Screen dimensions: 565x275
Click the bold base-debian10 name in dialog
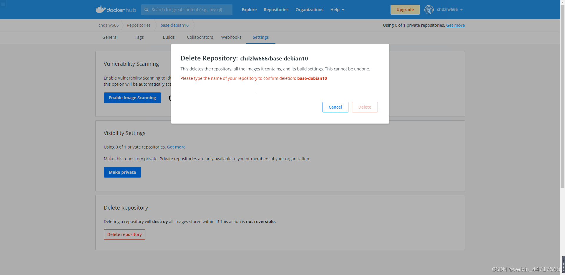tap(312, 78)
